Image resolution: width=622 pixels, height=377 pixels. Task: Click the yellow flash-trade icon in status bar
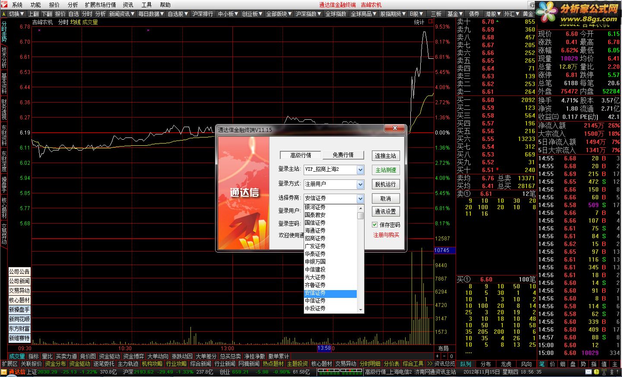[x=597, y=372]
